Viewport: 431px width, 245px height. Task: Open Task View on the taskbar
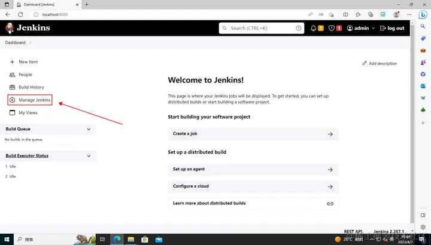coord(102,240)
